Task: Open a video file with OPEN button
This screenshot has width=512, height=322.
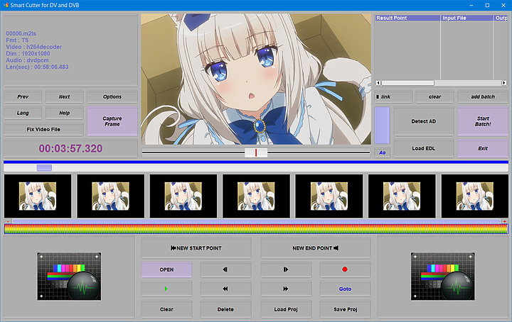Action: click(x=166, y=270)
